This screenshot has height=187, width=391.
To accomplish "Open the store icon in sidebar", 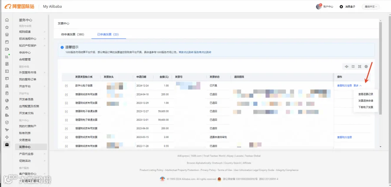I will coord(7,35).
